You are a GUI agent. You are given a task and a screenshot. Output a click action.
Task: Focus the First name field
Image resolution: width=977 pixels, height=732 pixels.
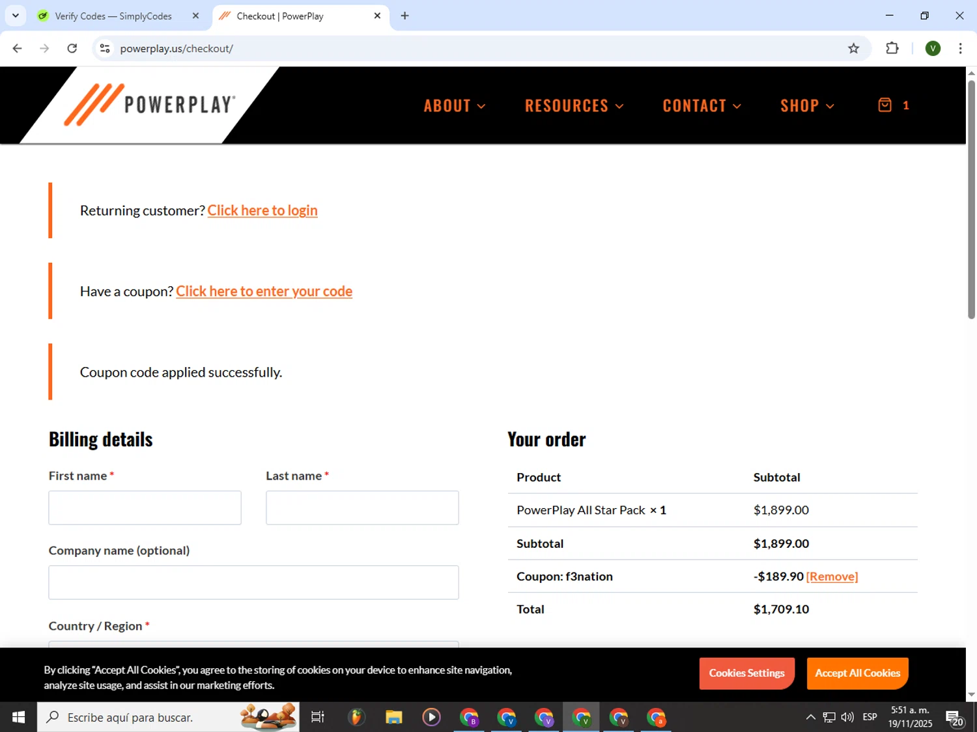145,508
